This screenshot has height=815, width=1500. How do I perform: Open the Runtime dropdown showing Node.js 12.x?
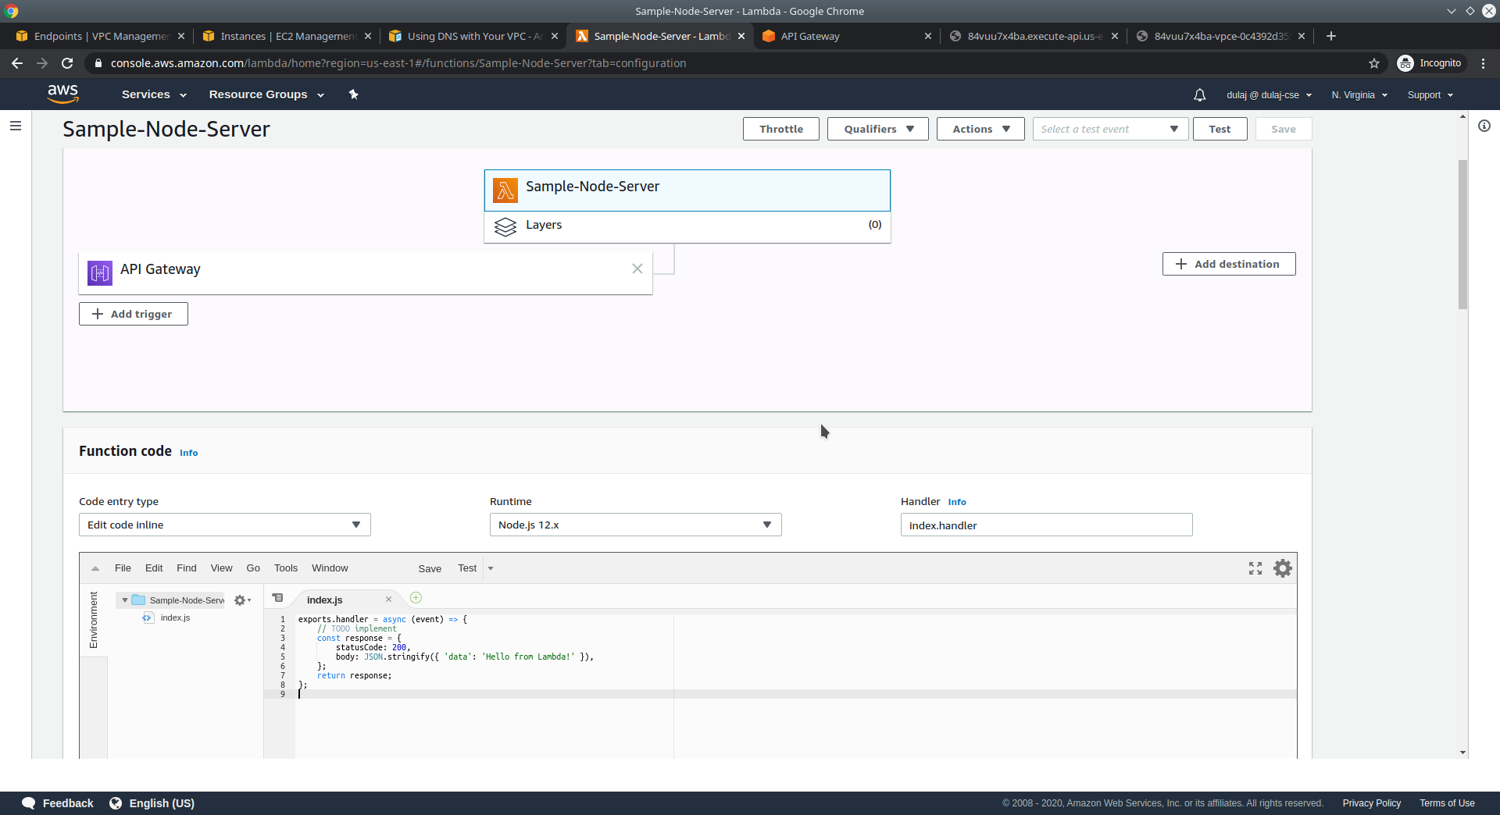pos(634,525)
